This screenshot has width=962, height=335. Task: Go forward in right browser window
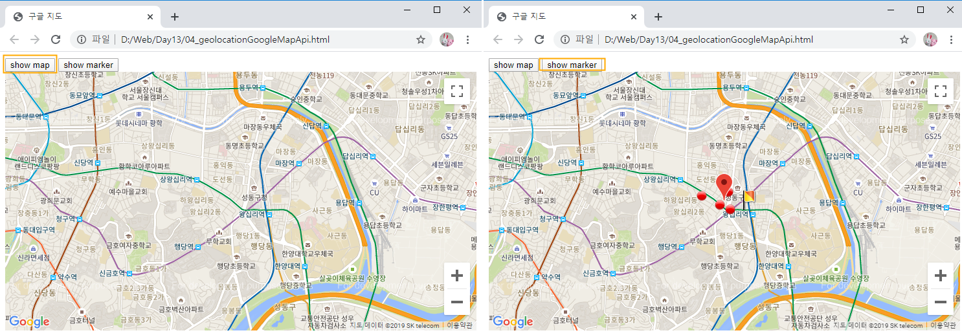pos(519,39)
